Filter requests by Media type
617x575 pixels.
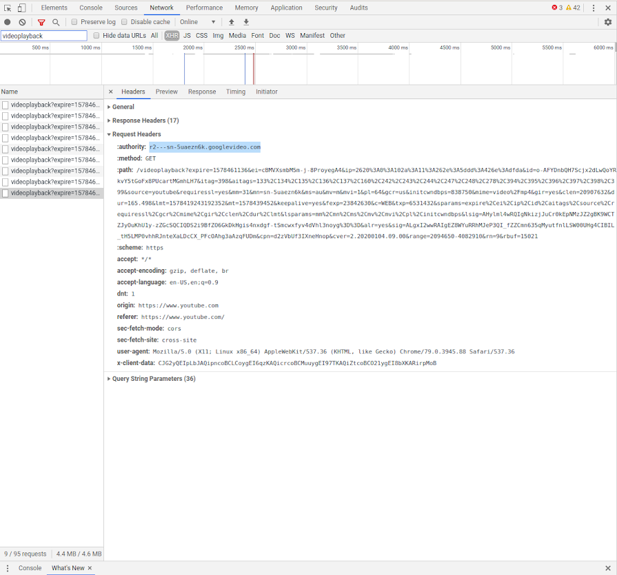click(237, 35)
